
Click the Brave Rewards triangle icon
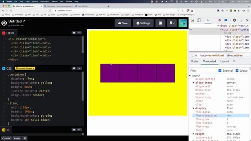192,11
